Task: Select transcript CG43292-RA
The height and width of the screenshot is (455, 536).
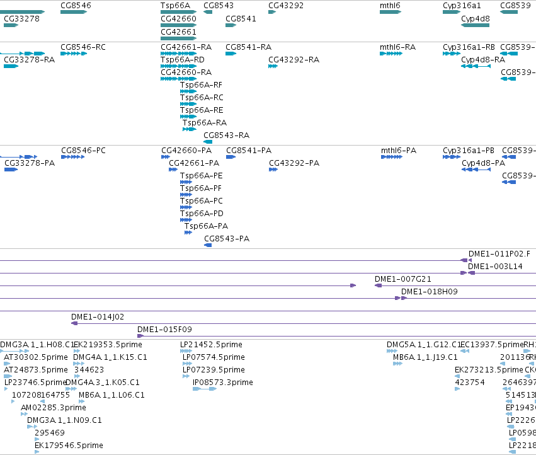Action: pos(273,66)
